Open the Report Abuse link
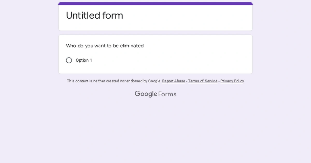Image resolution: width=311 pixels, height=163 pixels. point(174,81)
